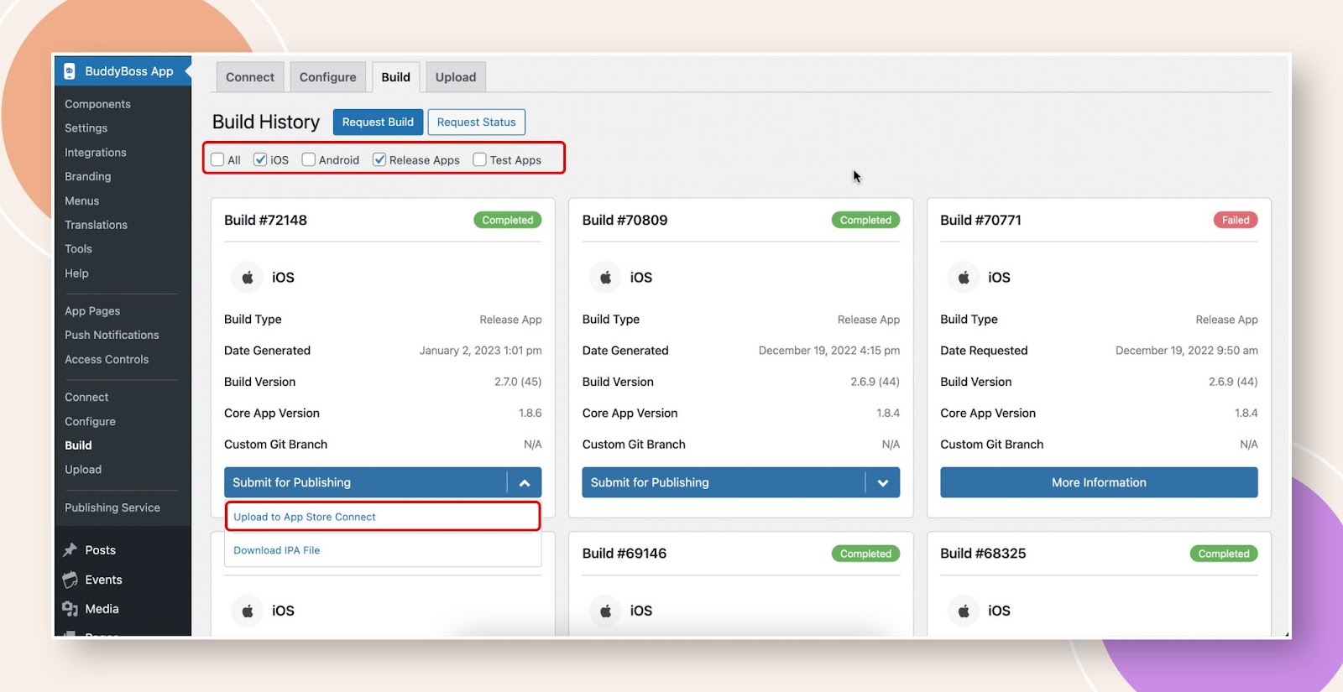Open App Pages in the sidebar
The height and width of the screenshot is (692, 1343).
[92, 310]
